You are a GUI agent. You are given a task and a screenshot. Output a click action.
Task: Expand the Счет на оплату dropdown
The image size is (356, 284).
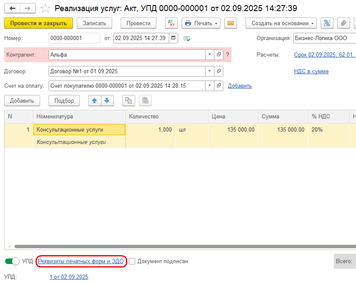[210, 86]
